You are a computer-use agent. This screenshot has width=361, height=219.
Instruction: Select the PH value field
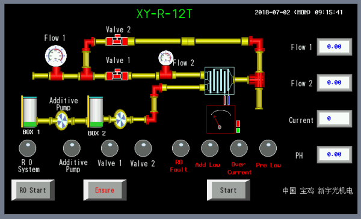pyautogui.click(x=335, y=154)
